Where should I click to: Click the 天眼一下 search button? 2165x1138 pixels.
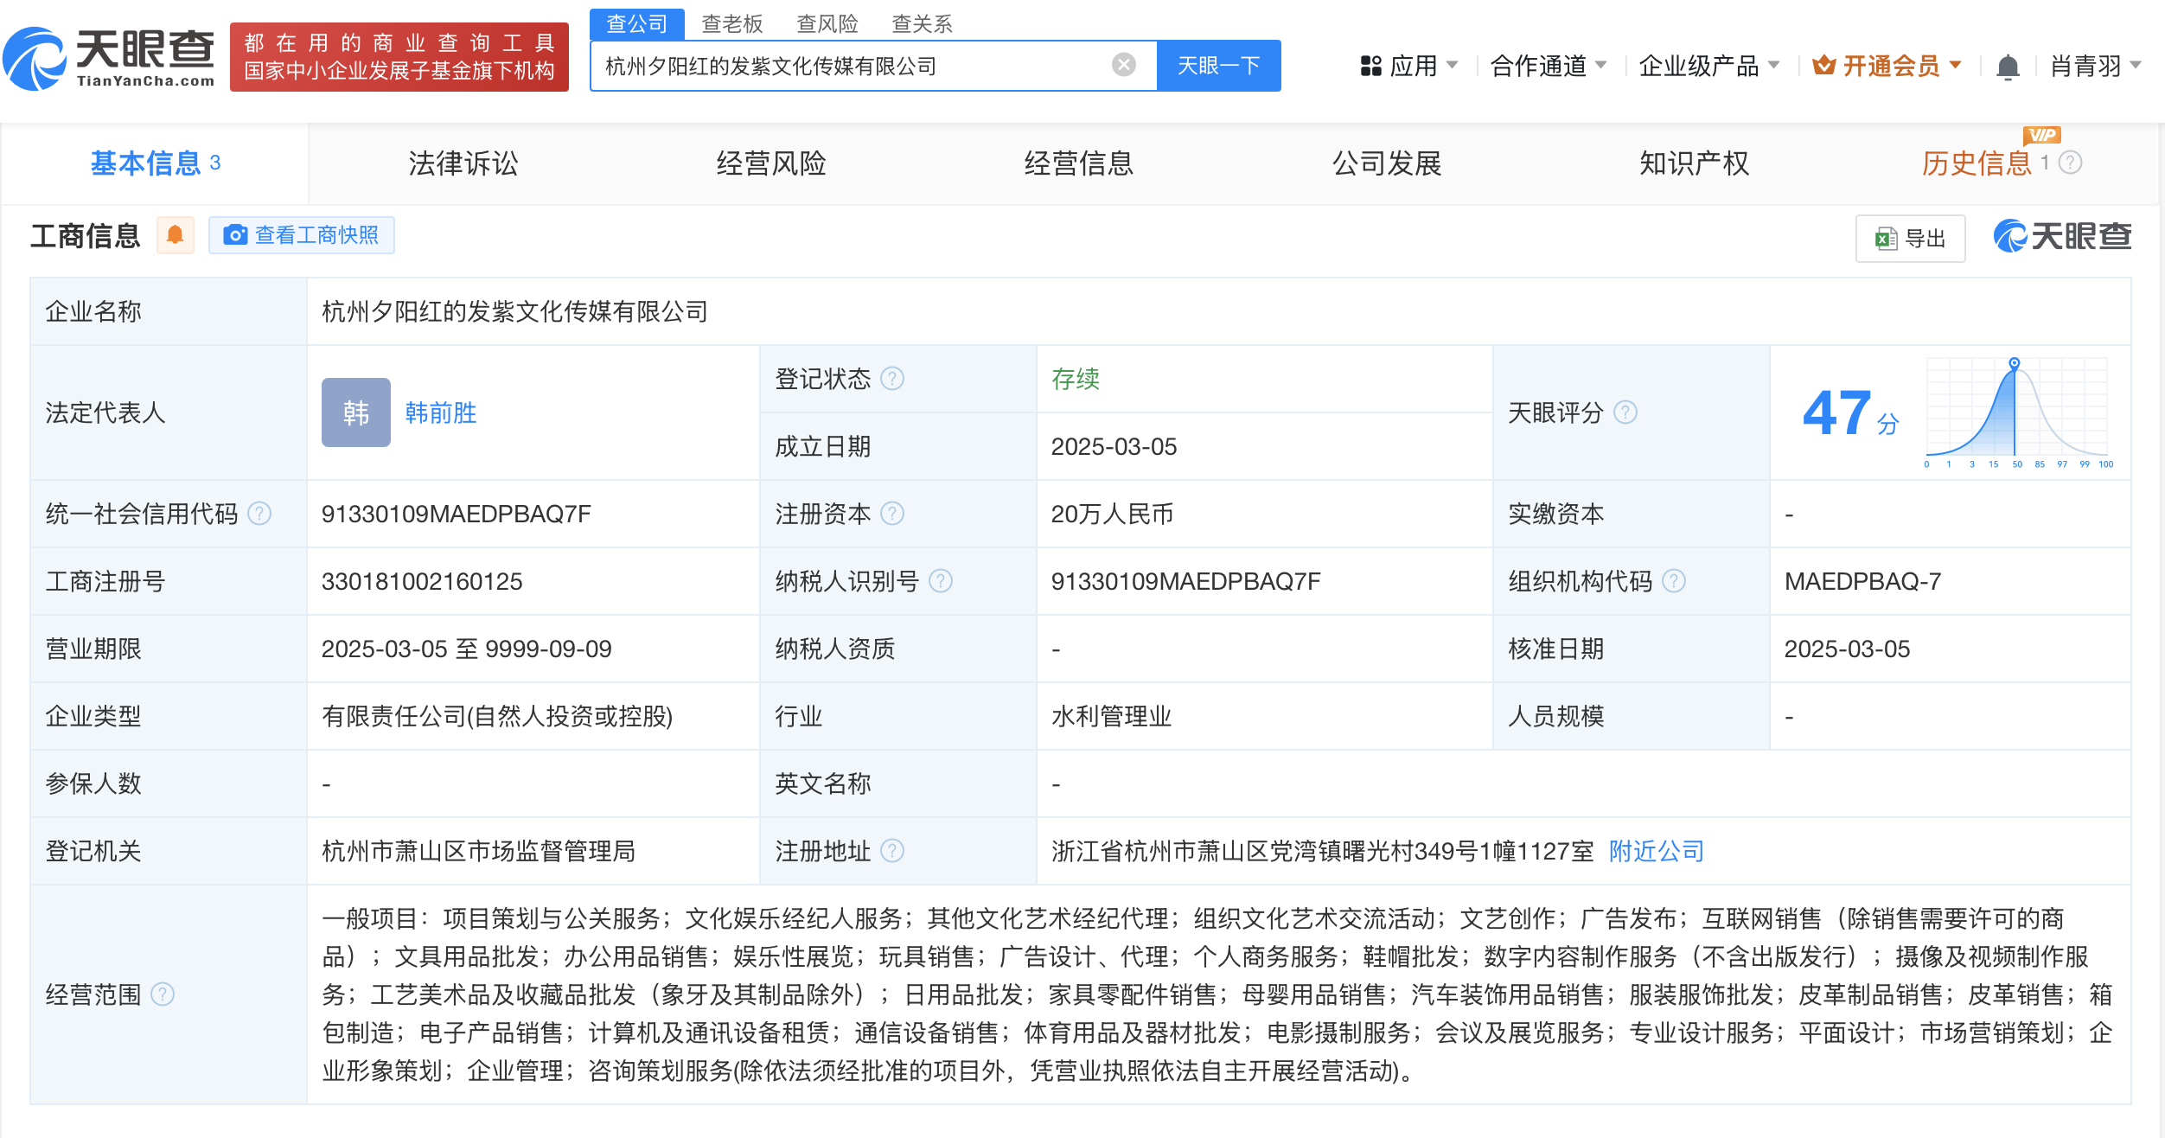1218,66
